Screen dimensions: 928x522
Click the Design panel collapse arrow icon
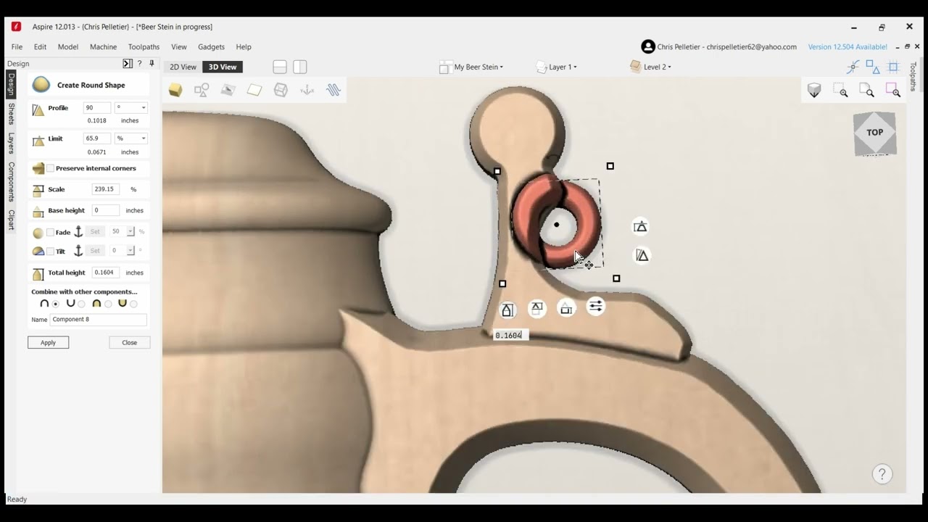point(128,64)
